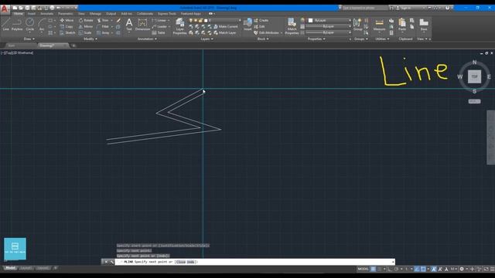Toggle snap mode in status bar

[380, 269]
